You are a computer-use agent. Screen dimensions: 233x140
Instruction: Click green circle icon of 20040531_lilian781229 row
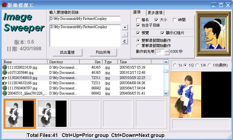pos(5,93)
